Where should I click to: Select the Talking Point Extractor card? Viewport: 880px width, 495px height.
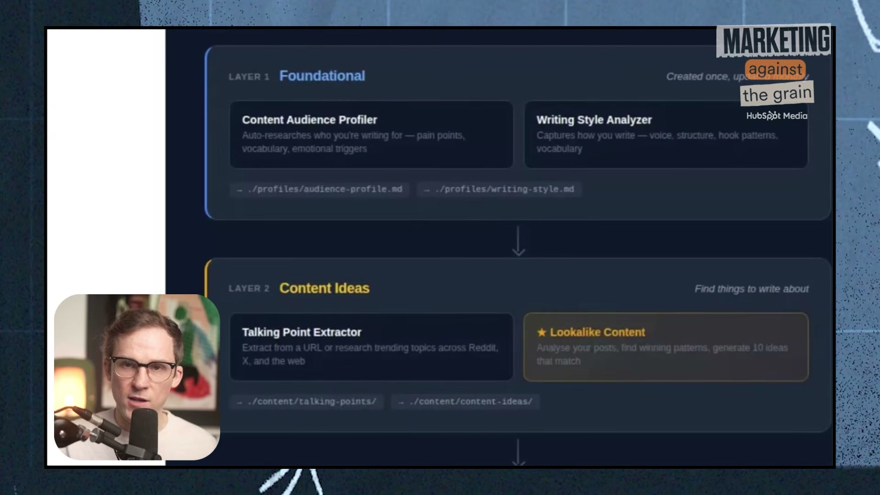(x=371, y=347)
